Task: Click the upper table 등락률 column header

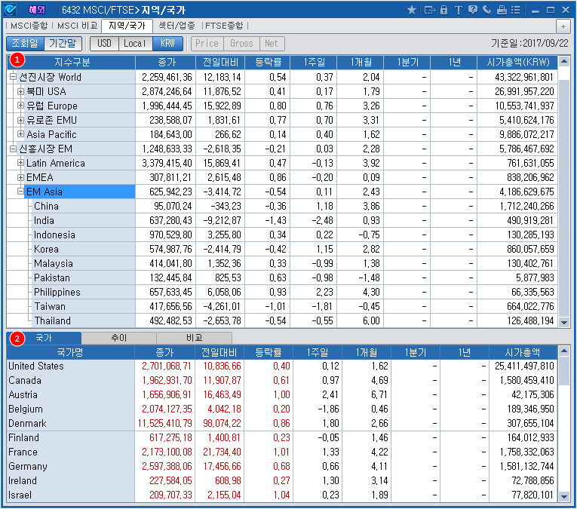Action: [268, 62]
